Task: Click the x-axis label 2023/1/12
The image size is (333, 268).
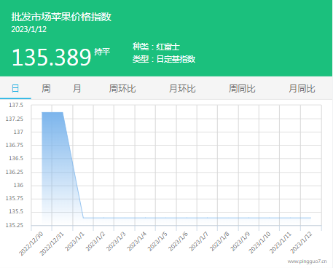Action: (x=301, y=243)
